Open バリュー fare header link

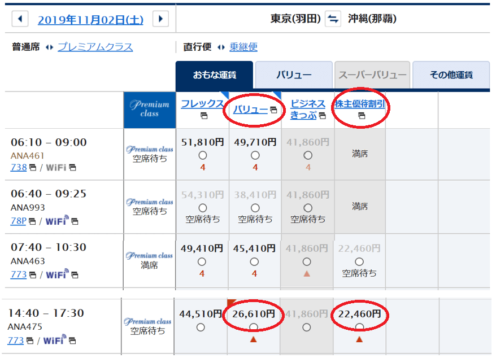click(x=250, y=110)
